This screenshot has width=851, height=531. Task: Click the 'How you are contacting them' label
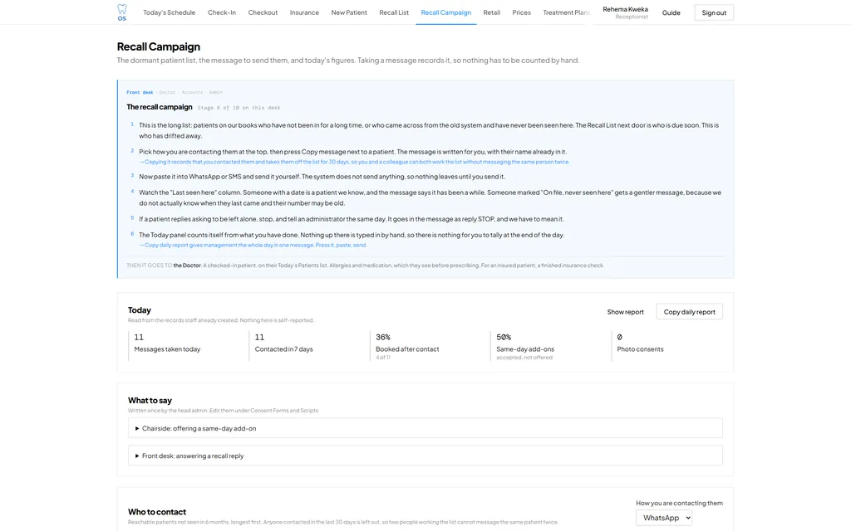point(680,504)
